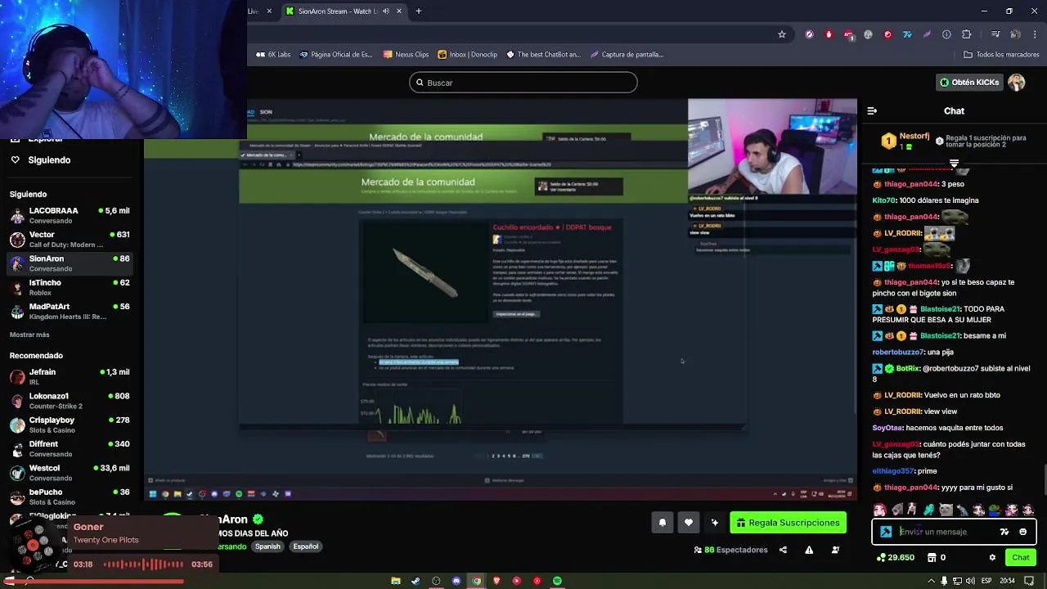Open Diffrent recommended channel
1047x589 pixels.
(x=71, y=449)
